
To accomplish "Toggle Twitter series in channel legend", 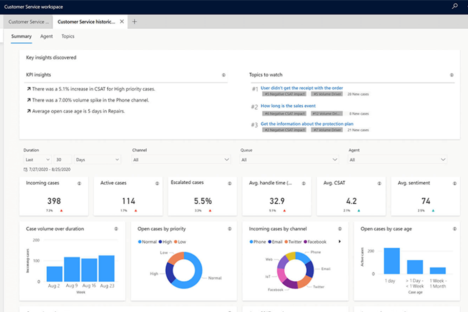I will (293, 242).
